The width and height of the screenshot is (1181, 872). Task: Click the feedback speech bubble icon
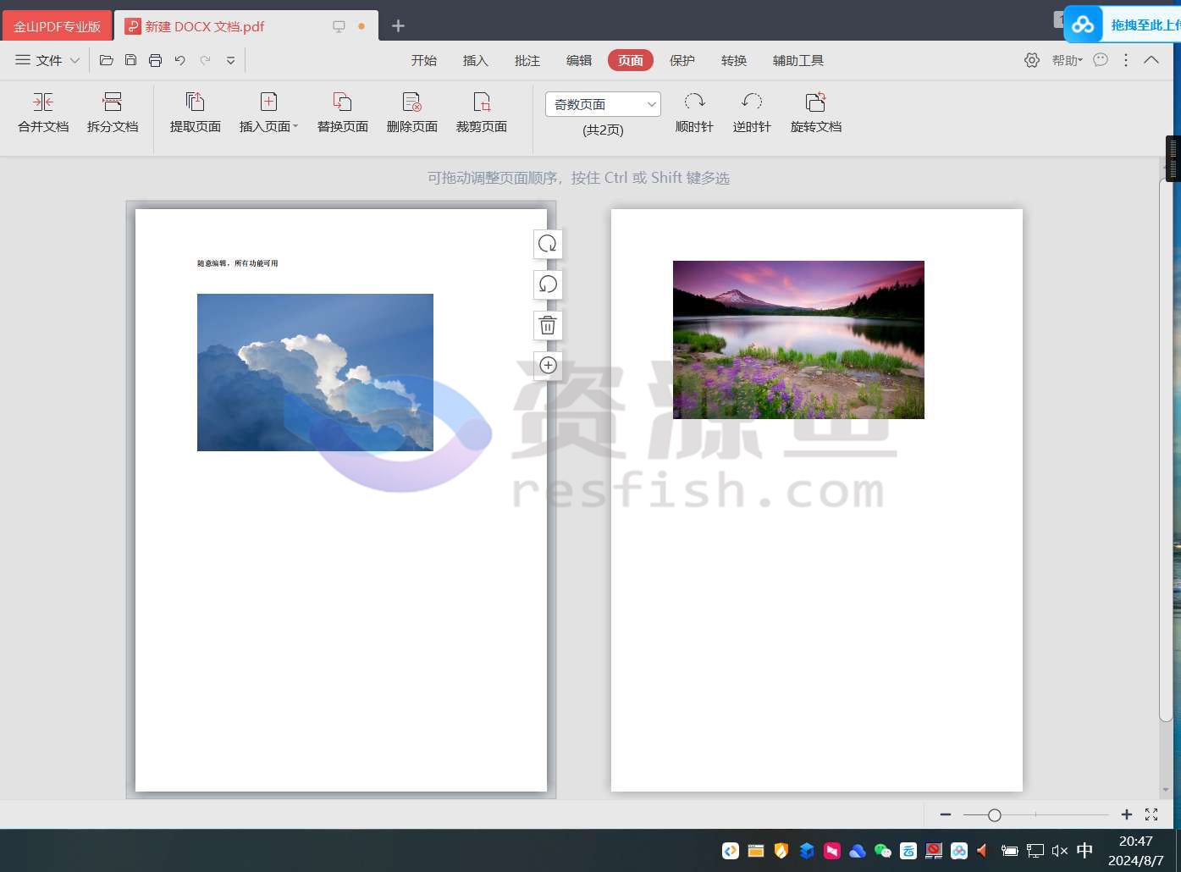[x=1101, y=60]
